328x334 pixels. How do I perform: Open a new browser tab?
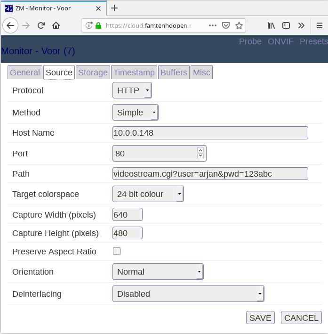[114, 8]
